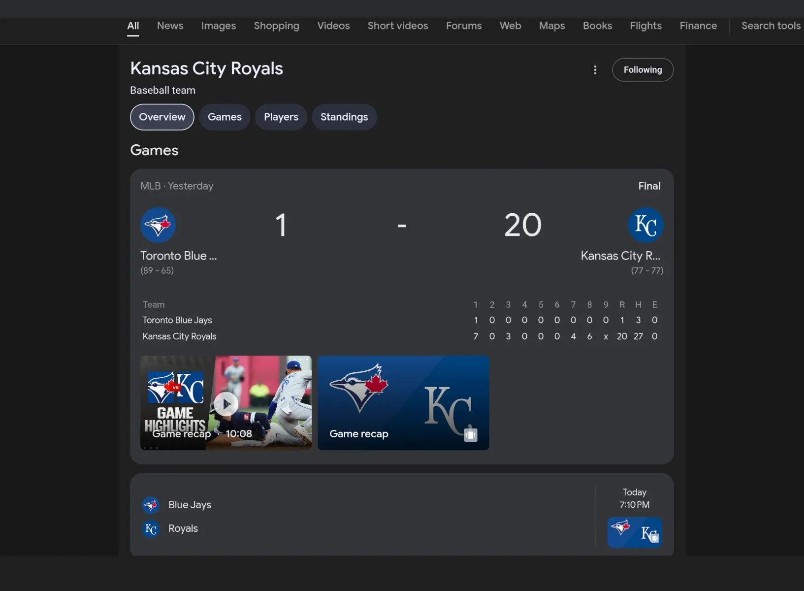Viewport: 804px width, 591px height.
Task: Open the Game recap story card
Action: pyautogui.click(x=403, y=403)
